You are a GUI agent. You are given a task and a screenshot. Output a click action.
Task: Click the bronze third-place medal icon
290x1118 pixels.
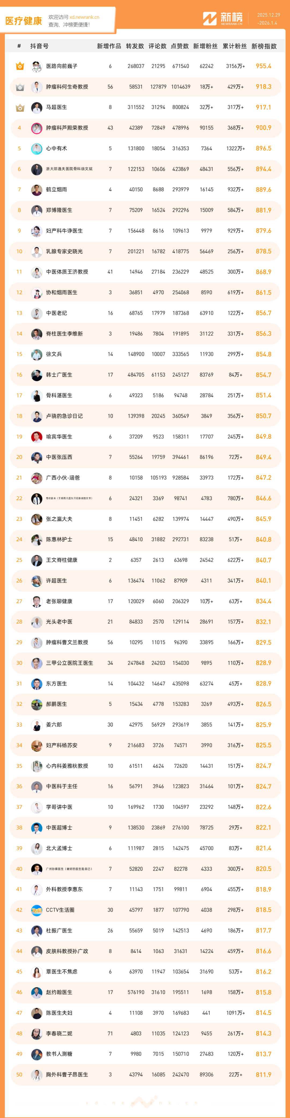tap(20, 107)
